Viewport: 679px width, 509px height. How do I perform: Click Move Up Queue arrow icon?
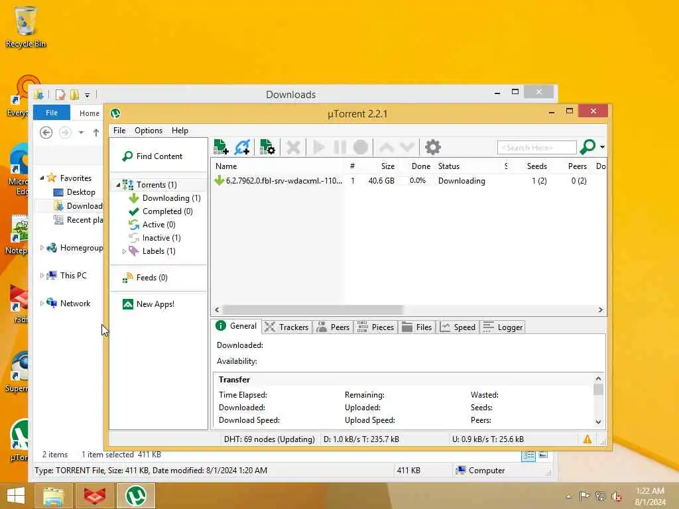pyautogui.click(x=387, y=147)
